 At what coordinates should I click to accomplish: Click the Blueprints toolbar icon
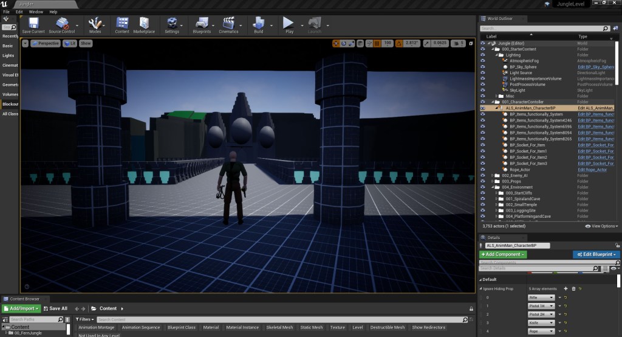coord(201,24)
